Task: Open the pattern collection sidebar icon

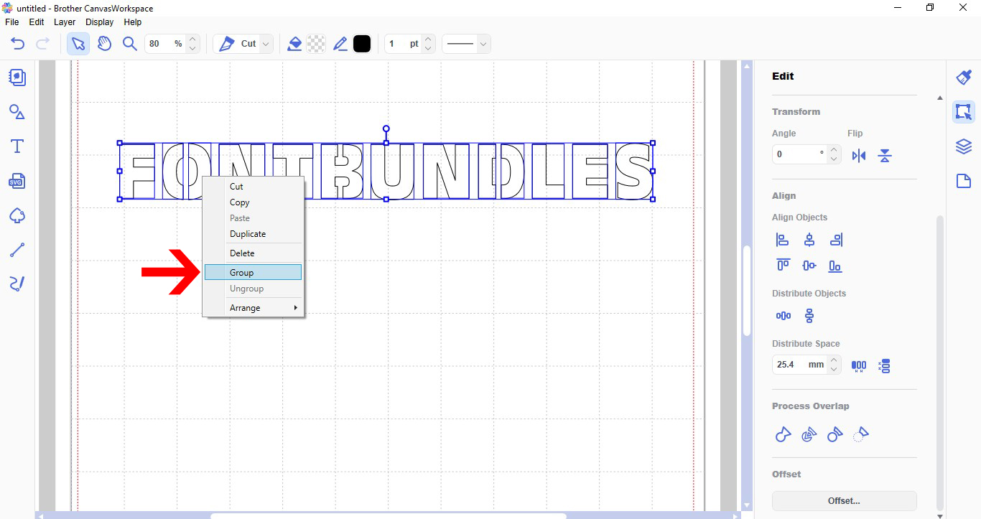Action: (17, 77)
